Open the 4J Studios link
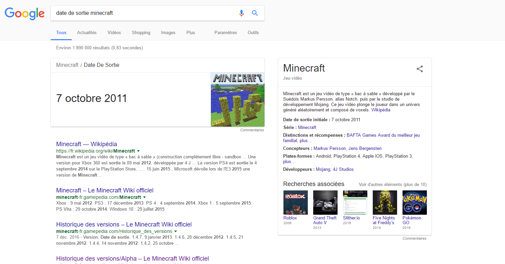The image size is (505, 264). [343, 169]
